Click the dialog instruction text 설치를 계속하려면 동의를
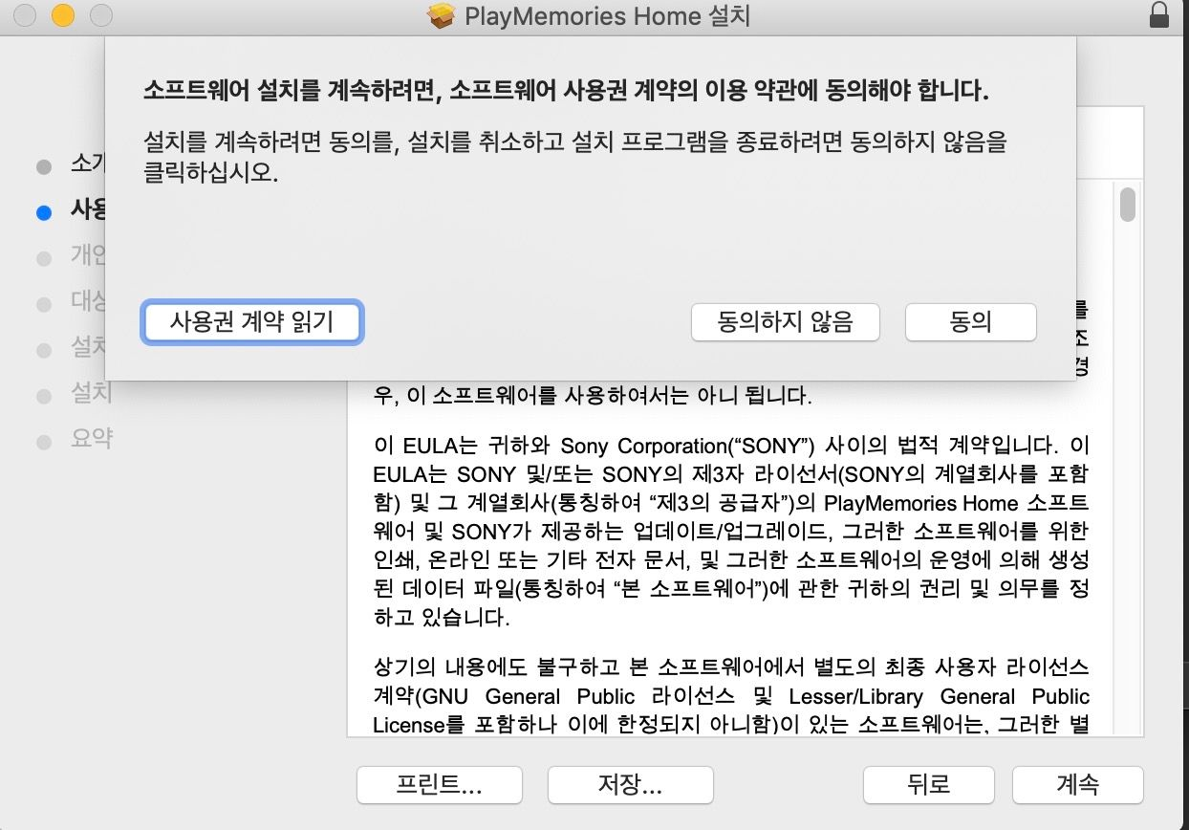Screen dimensions: 1189x830 (575, 159)
